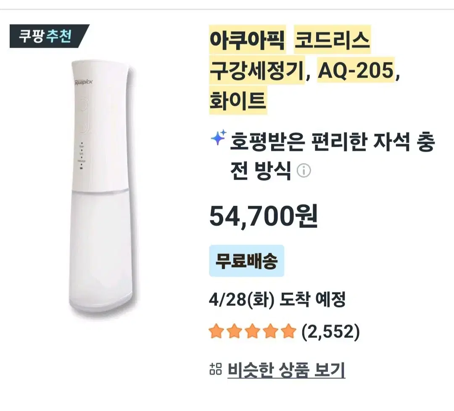Click the blue sparkle AI review icon

(x=218, y=137)
